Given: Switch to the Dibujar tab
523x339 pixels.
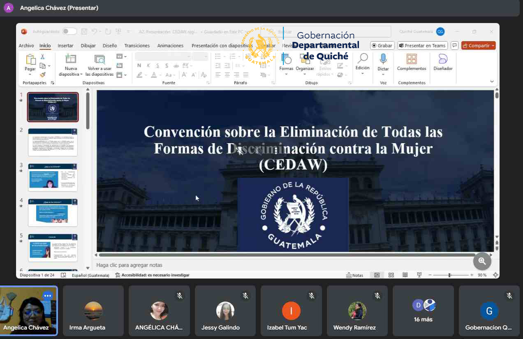Looking at the screenshot, I should tap(88, 46).
